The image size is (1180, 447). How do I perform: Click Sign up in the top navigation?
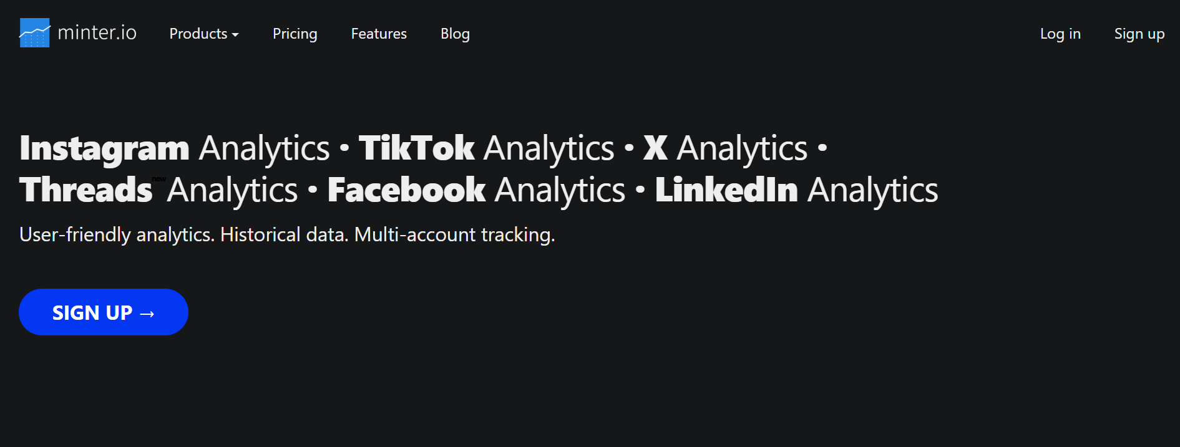point(1139,34)
